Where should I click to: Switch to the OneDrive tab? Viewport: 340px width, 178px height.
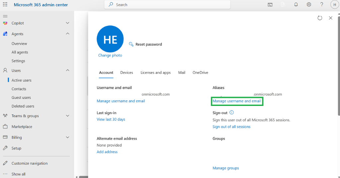pos(200,73)
